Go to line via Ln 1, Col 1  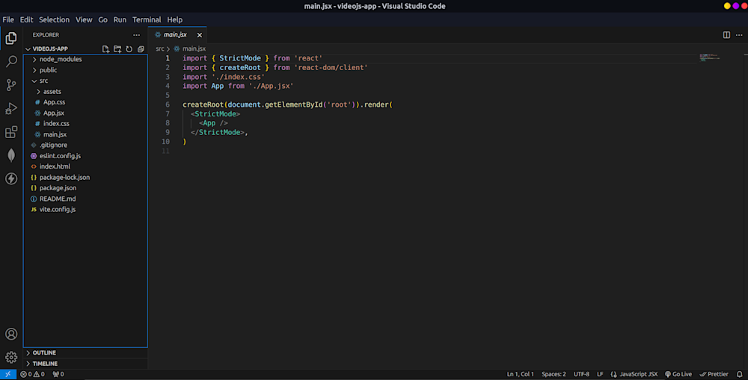point(521,374)
